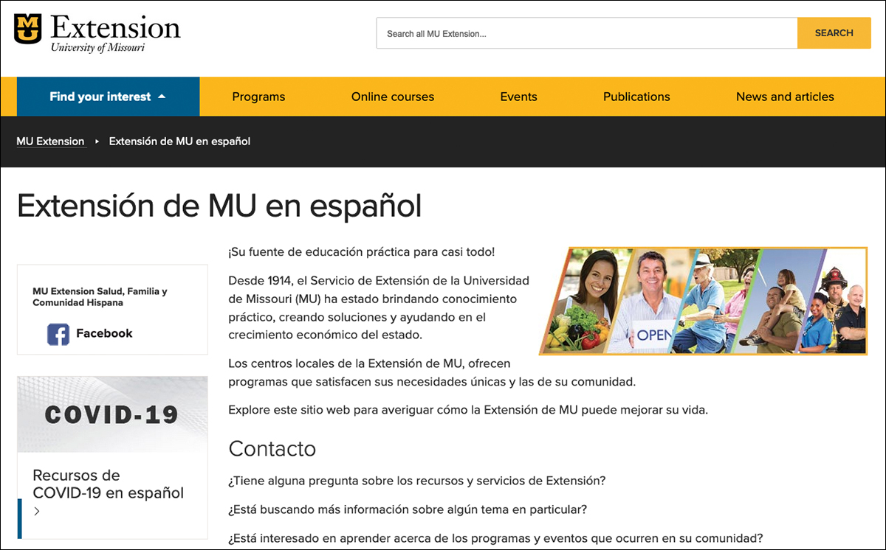
Task: Follow the MU Extension breadcrumb link
Action: pos(50,142)
